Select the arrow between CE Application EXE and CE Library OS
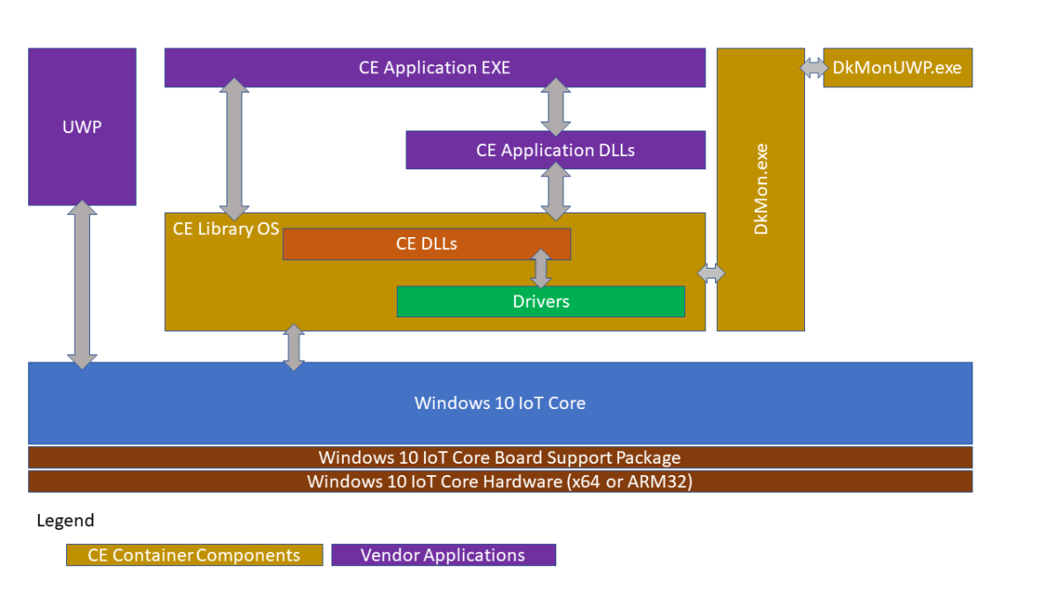Viewport: 1058px width, 595px height. pos(233,148)
